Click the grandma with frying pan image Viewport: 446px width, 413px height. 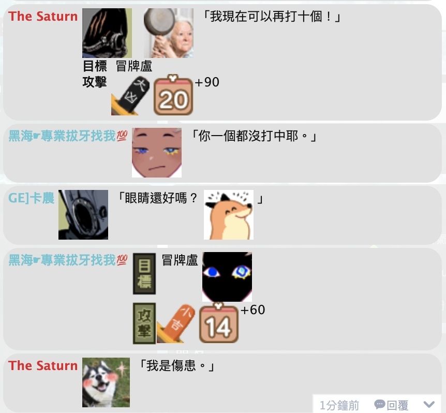(168, 33)
